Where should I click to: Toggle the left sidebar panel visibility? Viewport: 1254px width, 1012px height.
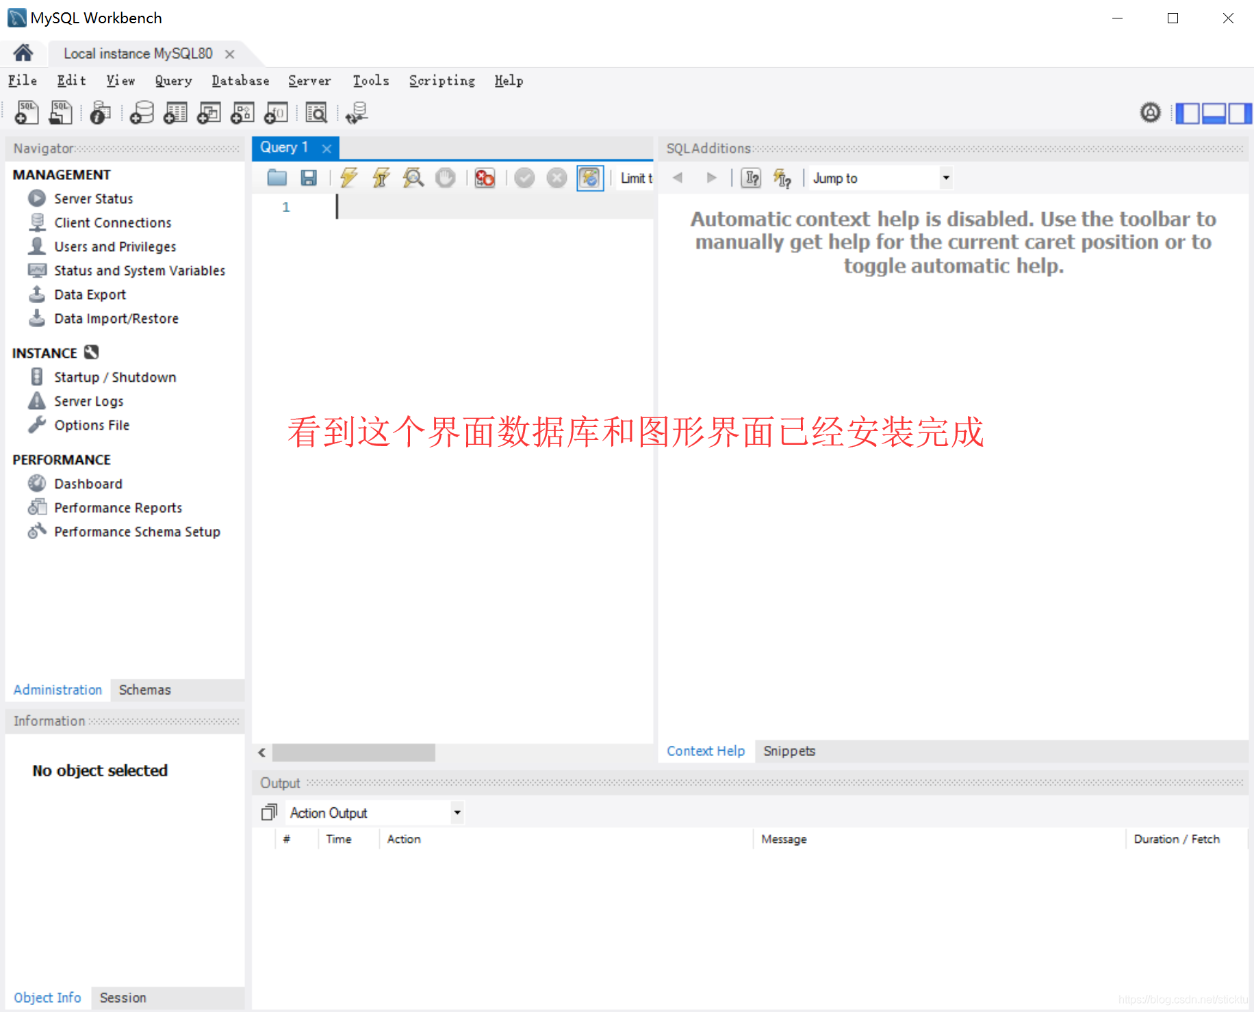(x=1188, y=113)
